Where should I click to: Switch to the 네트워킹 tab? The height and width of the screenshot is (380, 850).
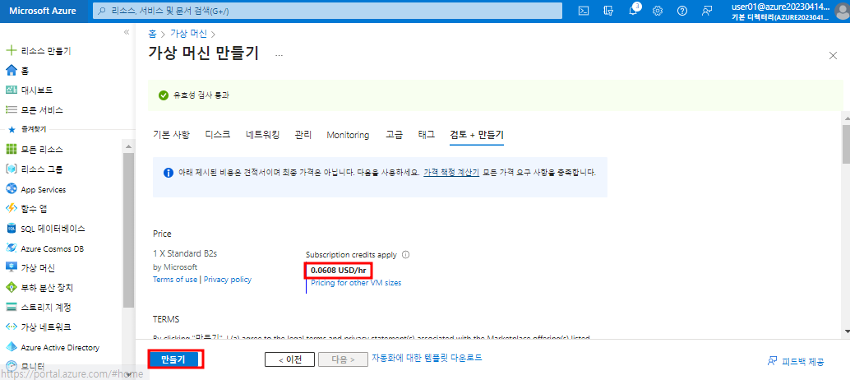pos(262,135)
